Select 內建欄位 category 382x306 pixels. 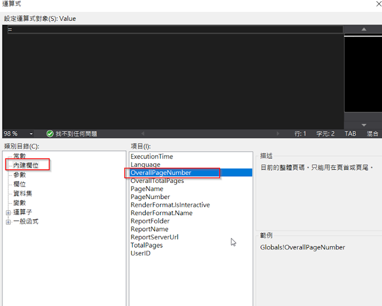(x=26, y=166)
